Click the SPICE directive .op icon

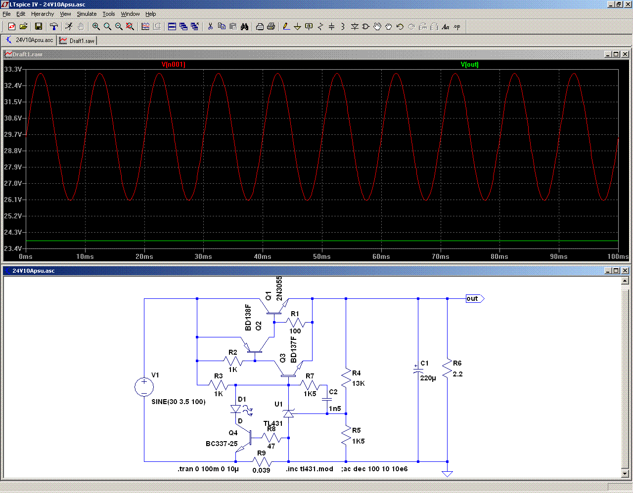[x=457, y=27]
